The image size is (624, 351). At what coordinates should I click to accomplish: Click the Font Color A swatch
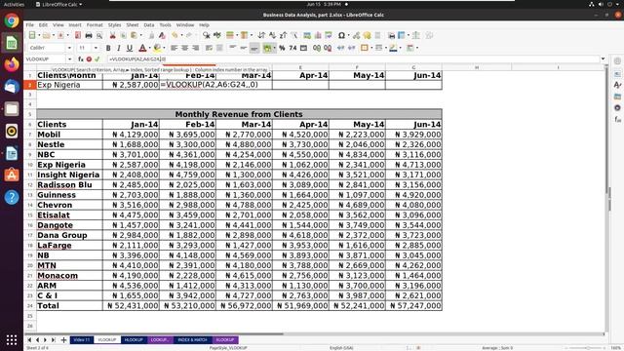pos(142,48)
